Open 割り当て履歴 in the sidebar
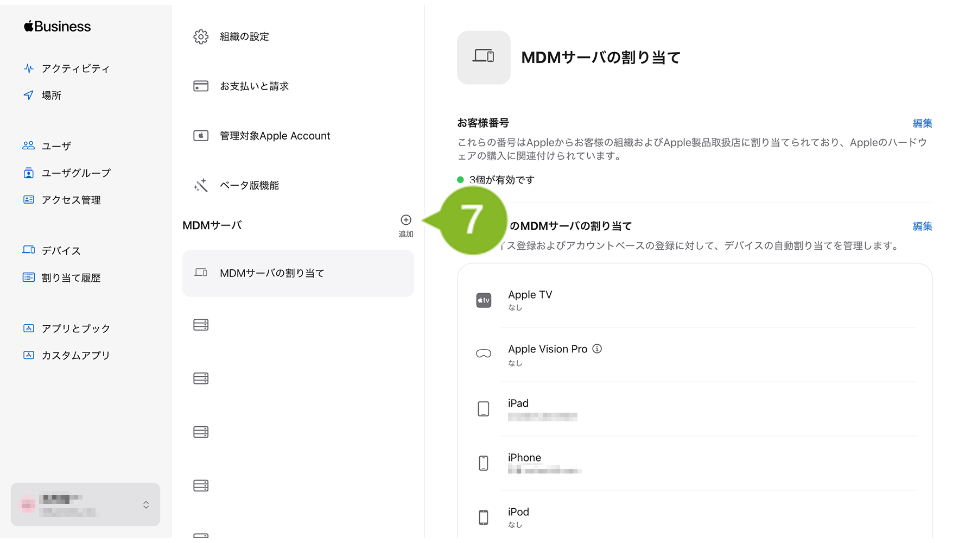 pyautogui.click(x=71, y=277)
